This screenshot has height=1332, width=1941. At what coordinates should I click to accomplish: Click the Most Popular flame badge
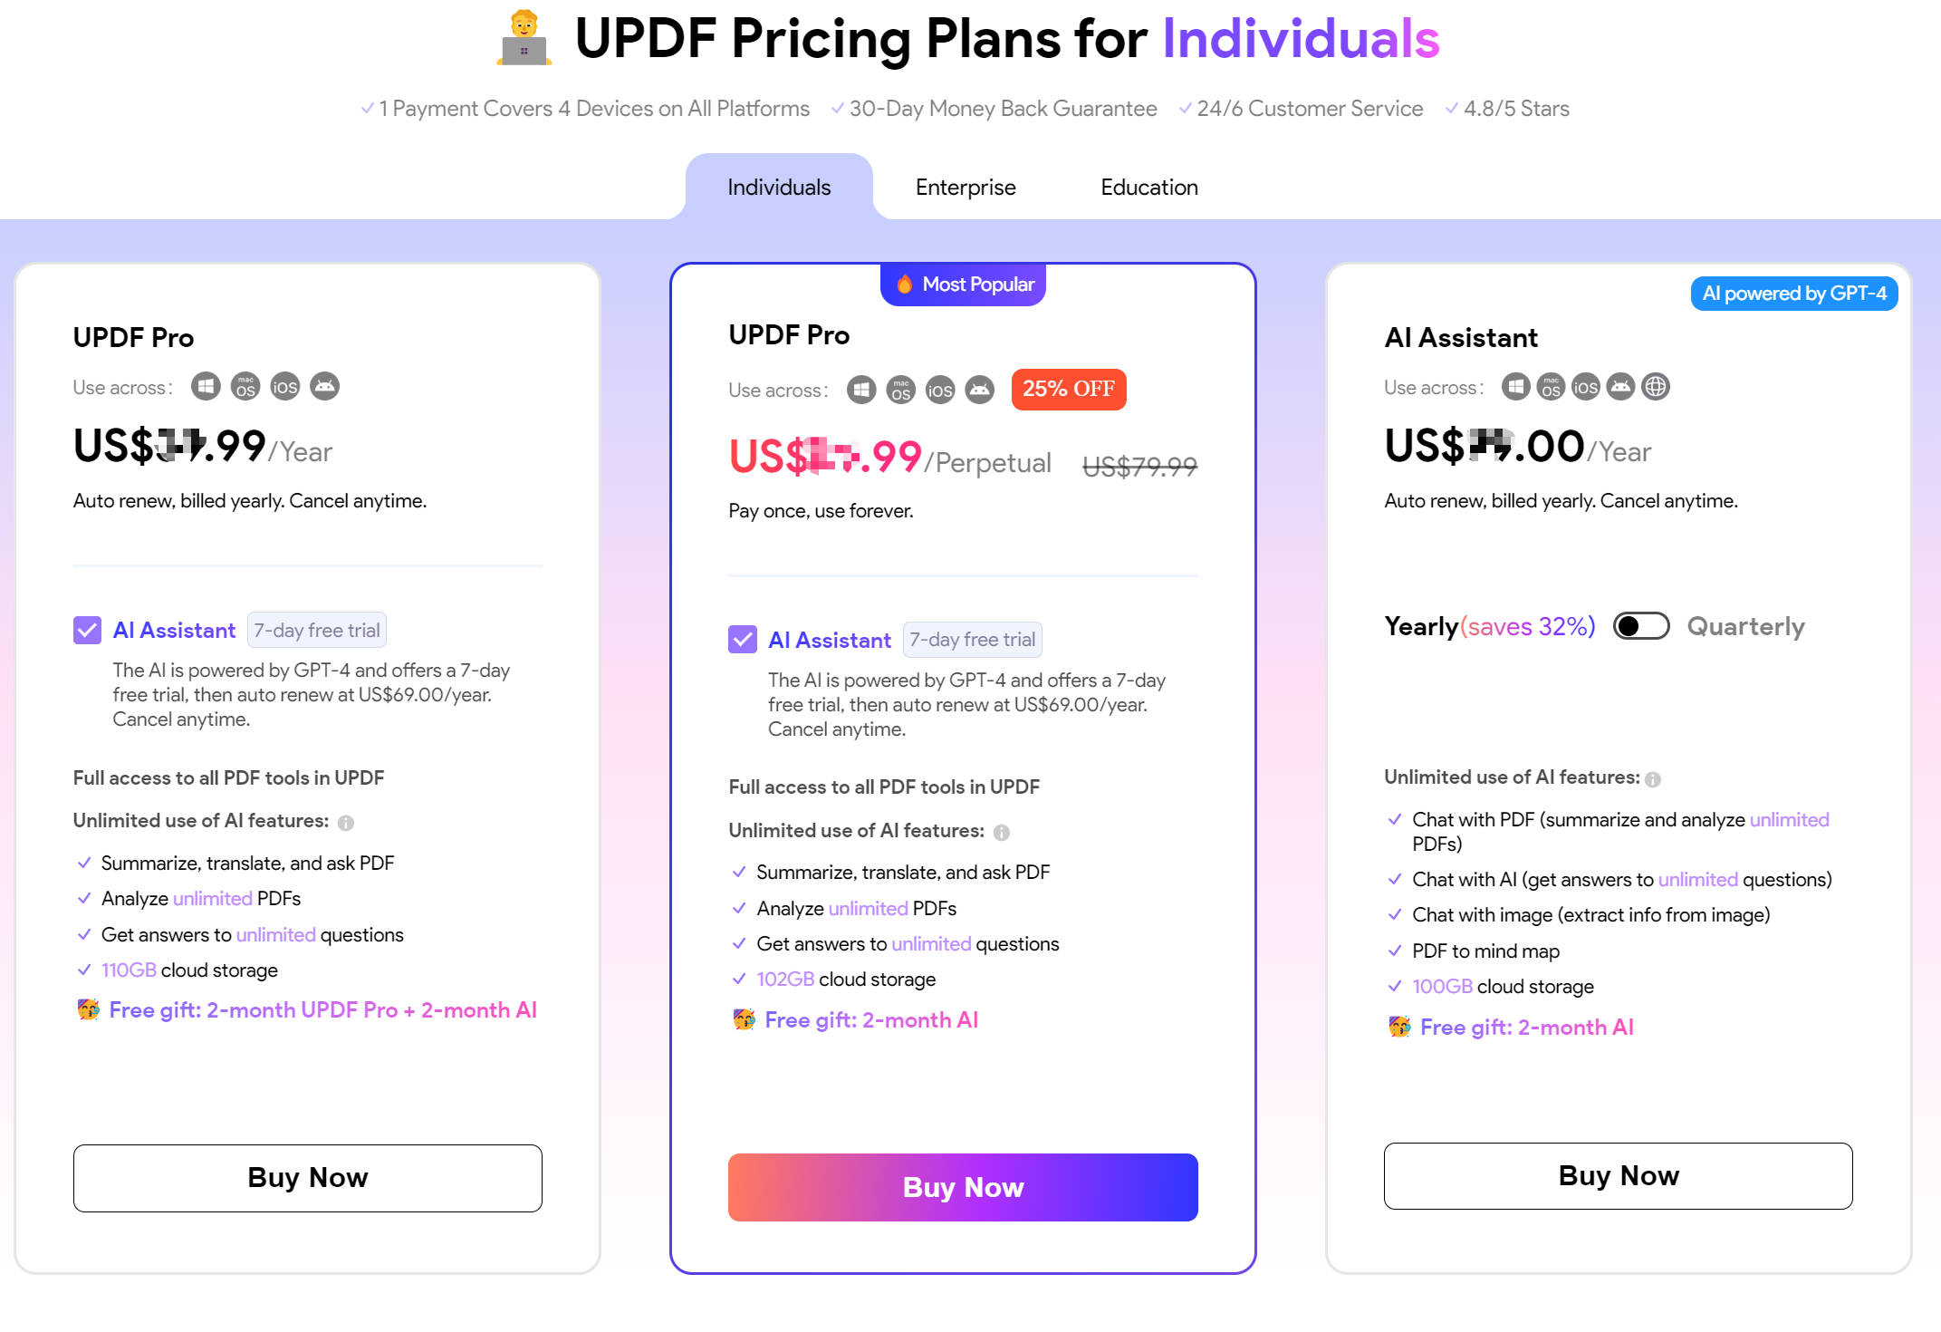(963, 284)
